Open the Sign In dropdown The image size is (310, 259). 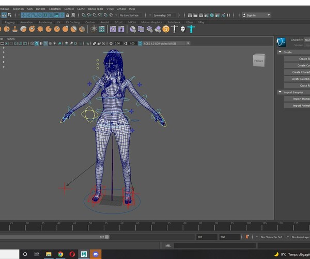[x=256, y=15]
